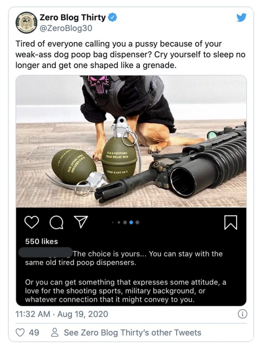Viewport: 263px width, 354px height.
Task: Share post using paper plane icon
Action: (x=81, y=222)
